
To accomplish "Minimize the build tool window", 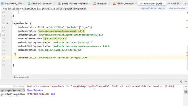I will pos(186,82).
